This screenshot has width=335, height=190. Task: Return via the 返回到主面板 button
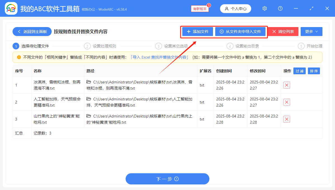32,32
